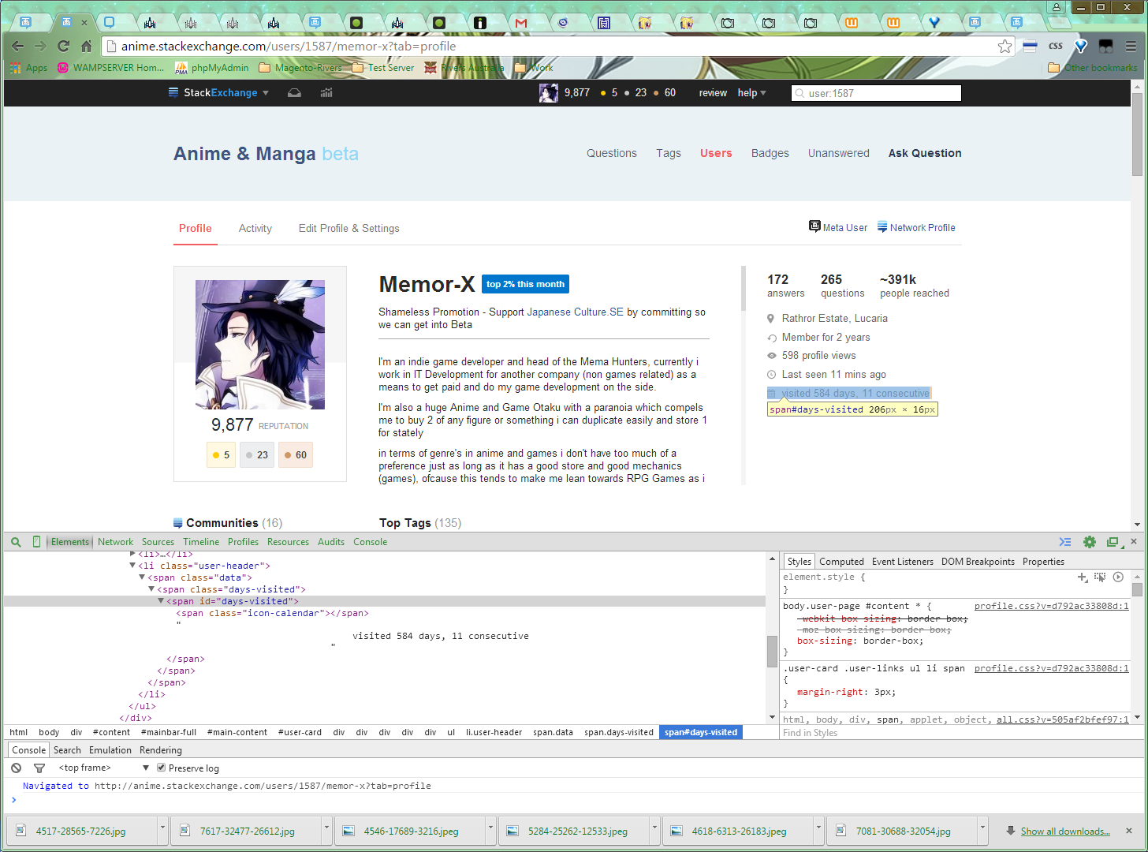This screenshot has width=1148, height=852.
Task: Open the console filter funnel icon
Action: point(39,768)
